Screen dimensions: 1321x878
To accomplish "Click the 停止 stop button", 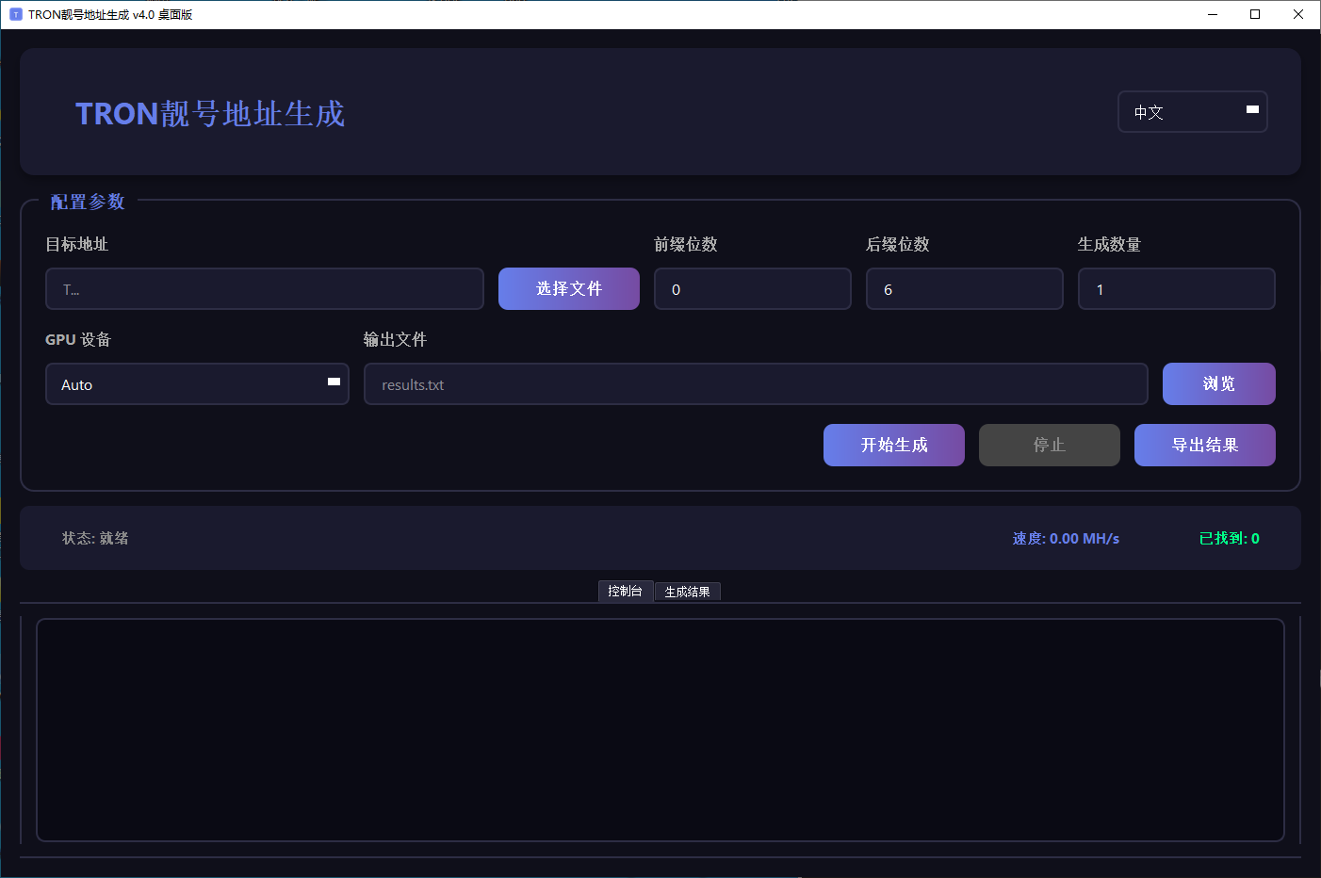I will coord(1050,446).
